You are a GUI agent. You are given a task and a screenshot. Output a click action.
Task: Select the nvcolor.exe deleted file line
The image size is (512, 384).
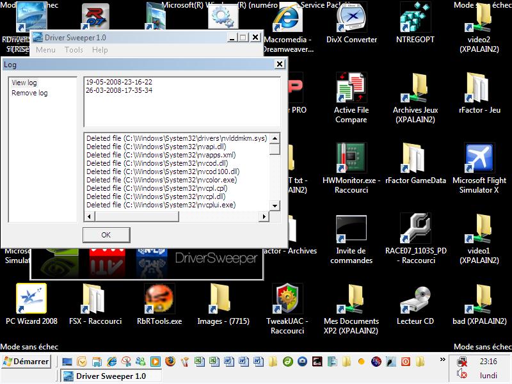(x=162, y=180)
